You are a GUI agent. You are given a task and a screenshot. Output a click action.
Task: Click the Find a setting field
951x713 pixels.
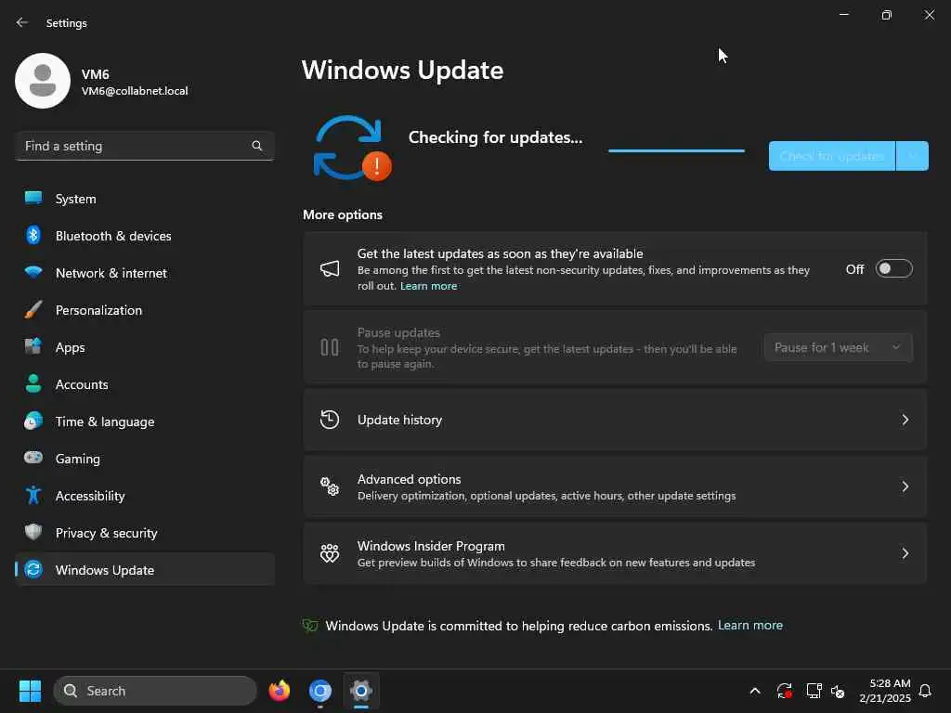[x=145, y=146]
